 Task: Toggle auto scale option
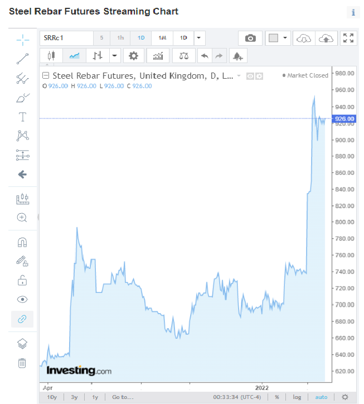click(322, 397)
